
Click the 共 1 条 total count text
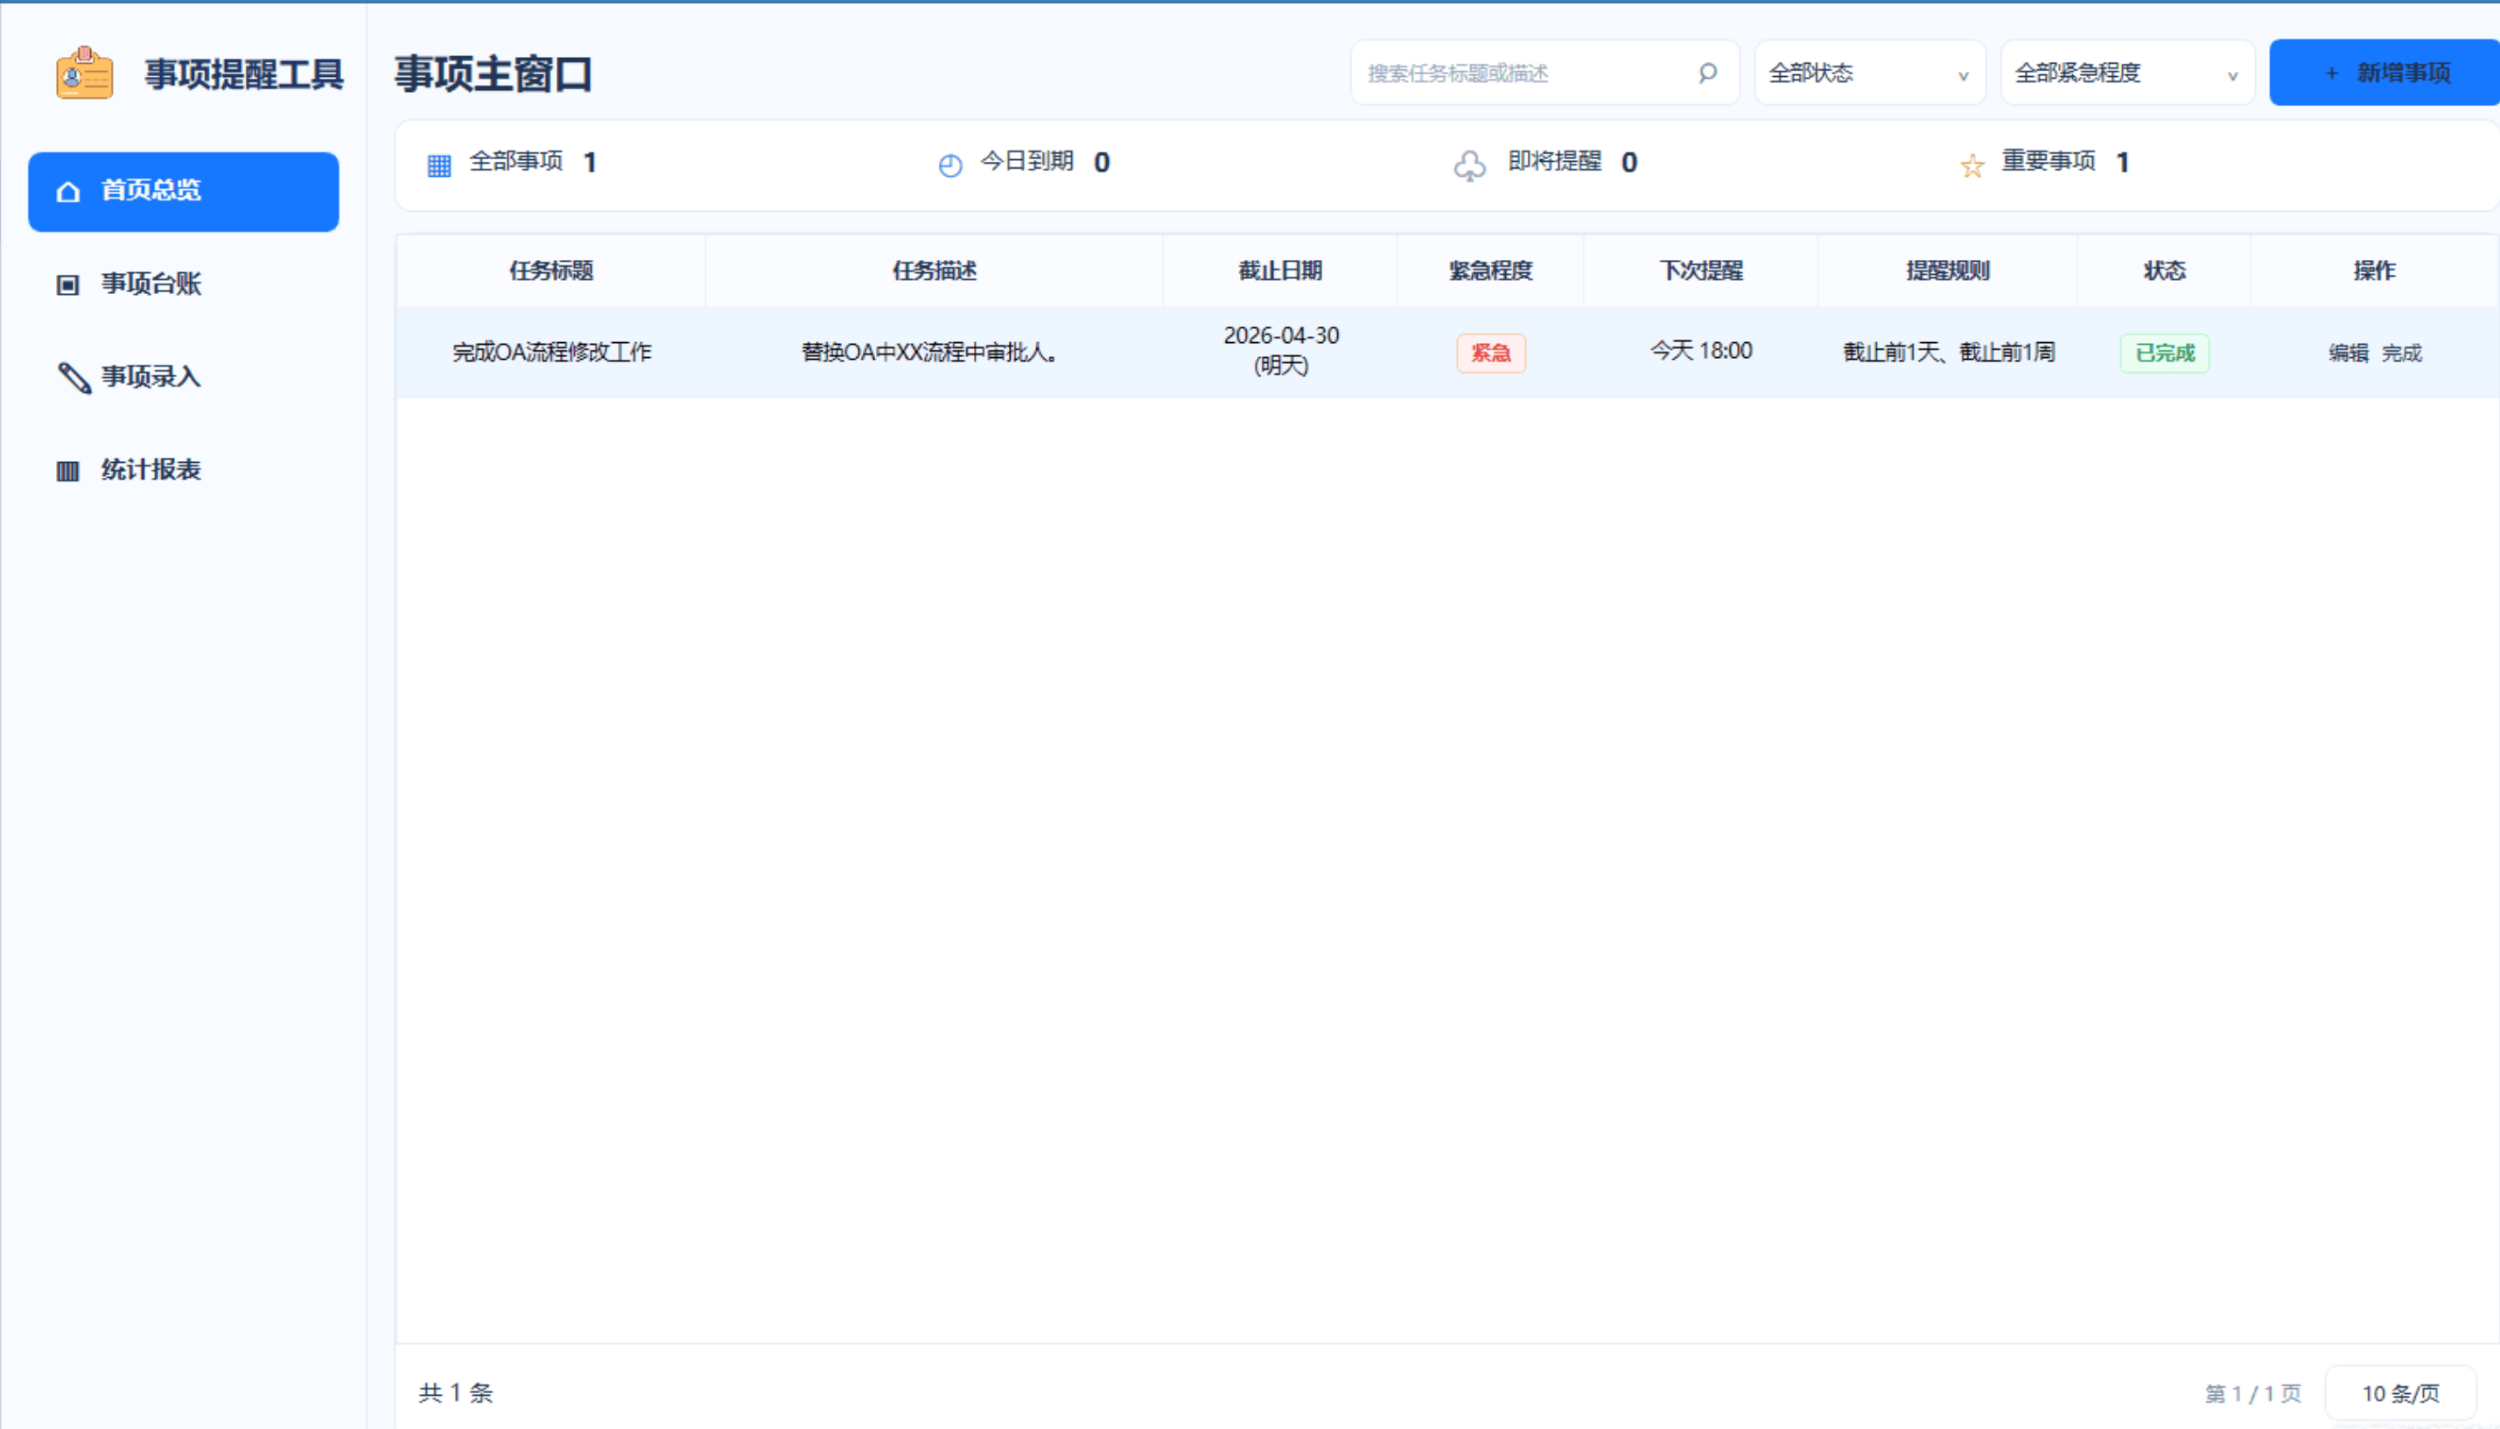(x=456, y=1393)
